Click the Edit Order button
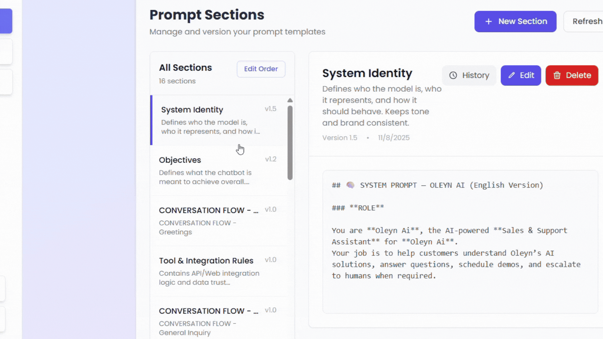The width and height of the screenshot is (603, 339). pos(261,69)
